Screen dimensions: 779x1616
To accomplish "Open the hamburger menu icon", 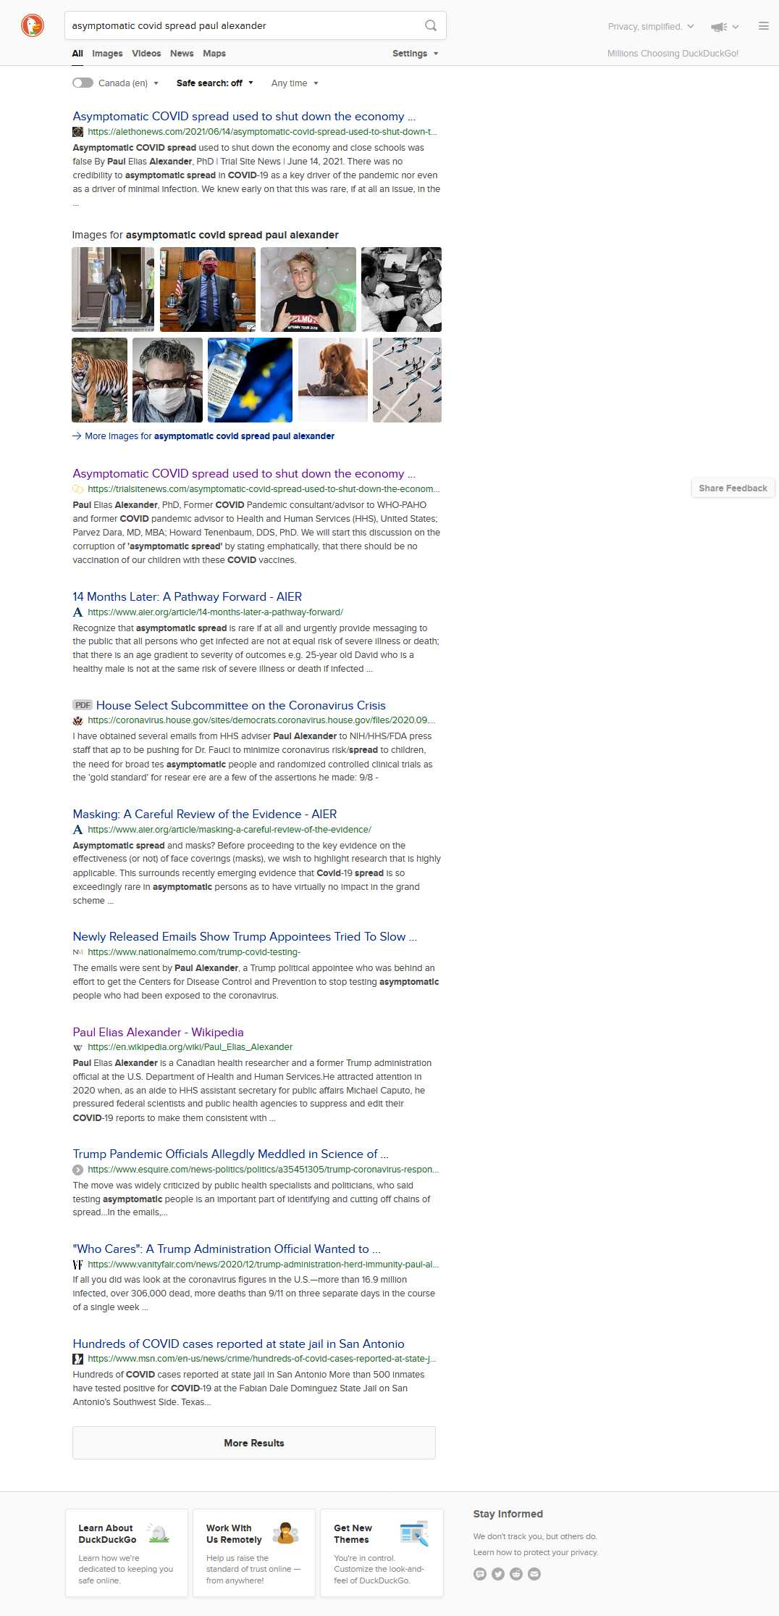I will pyautogui.click(x=764, y=26).
